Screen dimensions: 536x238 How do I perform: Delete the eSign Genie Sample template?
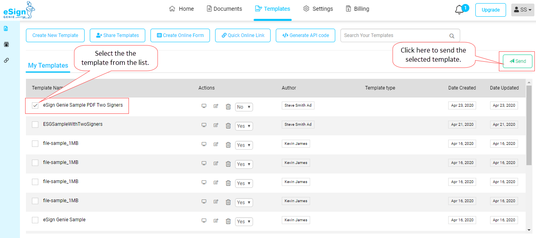[228, 221]
